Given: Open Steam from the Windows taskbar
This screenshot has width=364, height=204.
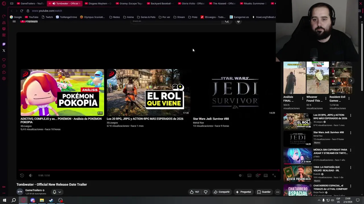Looking at the screenshot, I should (x=51, y=200).
